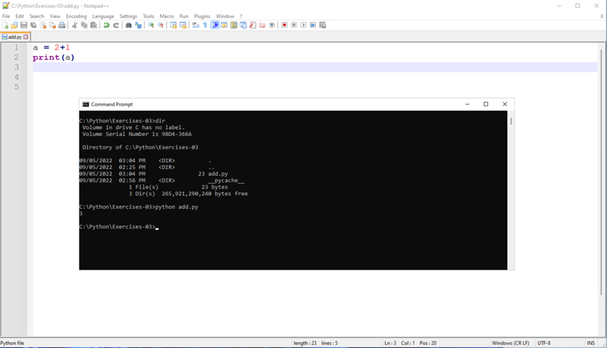Viewport: 607px width, 348px height.
Task: Toggle the INS insert mode indicator
Action: coord(590,343)
